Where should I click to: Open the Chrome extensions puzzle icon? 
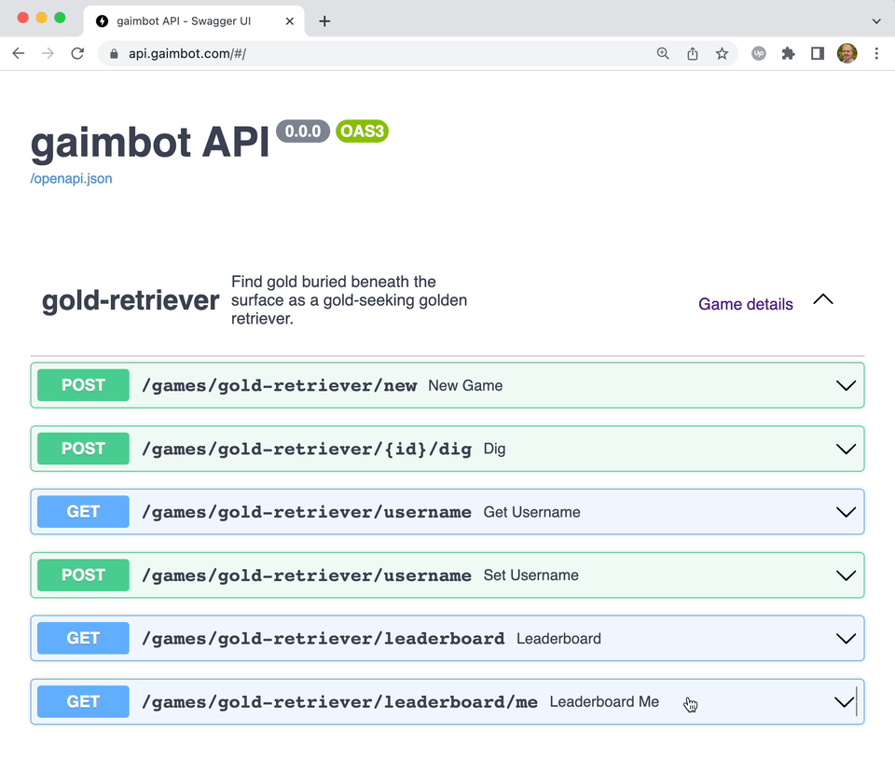789,54
